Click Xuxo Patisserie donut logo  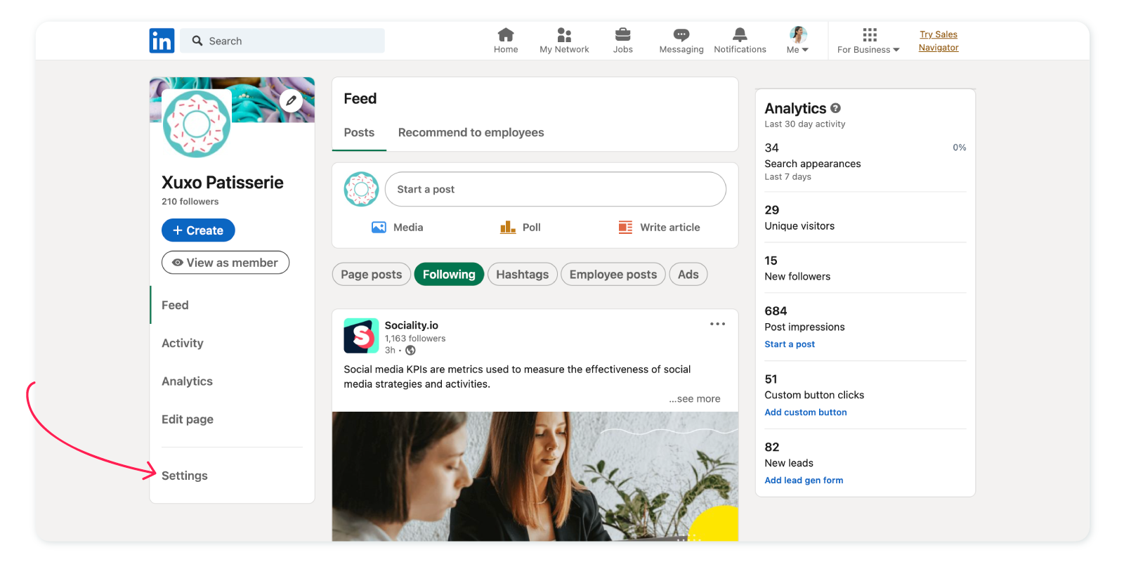197,124
